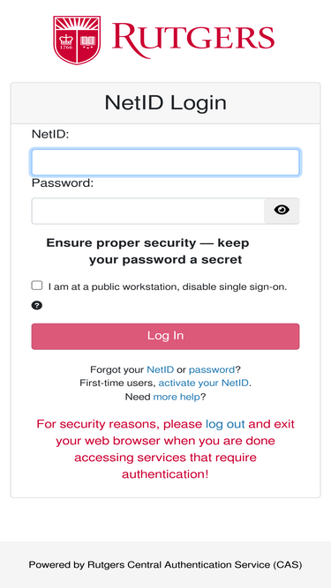Click the red 'authentication!' warning text
Viewport: 331px width, 588px height.
[165, 474]
